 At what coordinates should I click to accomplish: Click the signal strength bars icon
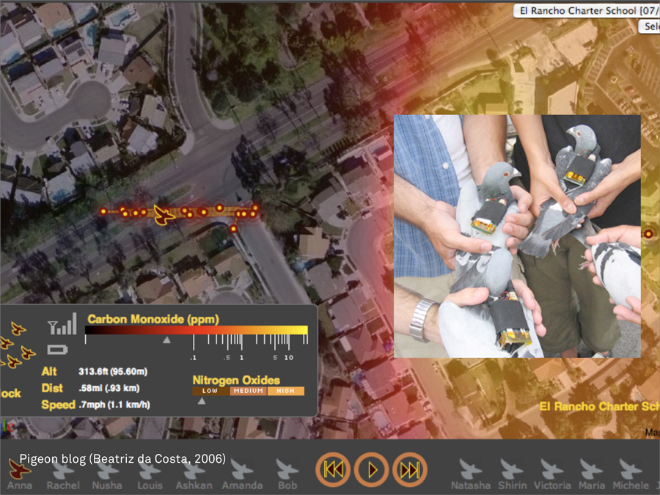(x=62, y=325)
